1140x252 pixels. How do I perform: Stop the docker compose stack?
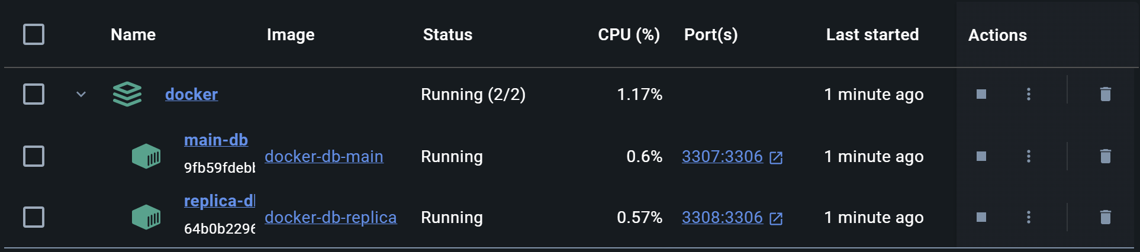tap(981, 94)
